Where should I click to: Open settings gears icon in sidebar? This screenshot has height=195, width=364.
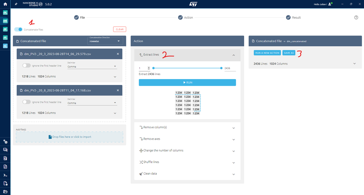(x=5, y=142)
